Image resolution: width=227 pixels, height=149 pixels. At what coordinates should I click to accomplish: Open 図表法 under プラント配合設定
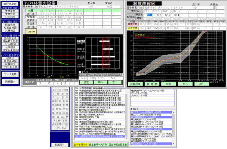[x=10, y=58]
